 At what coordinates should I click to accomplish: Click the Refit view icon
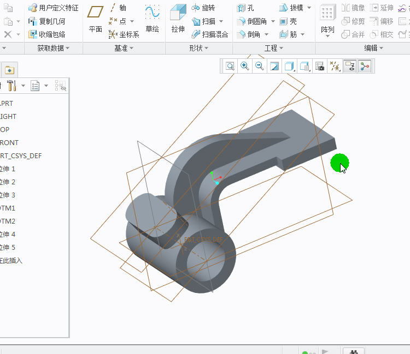(230, 66)
